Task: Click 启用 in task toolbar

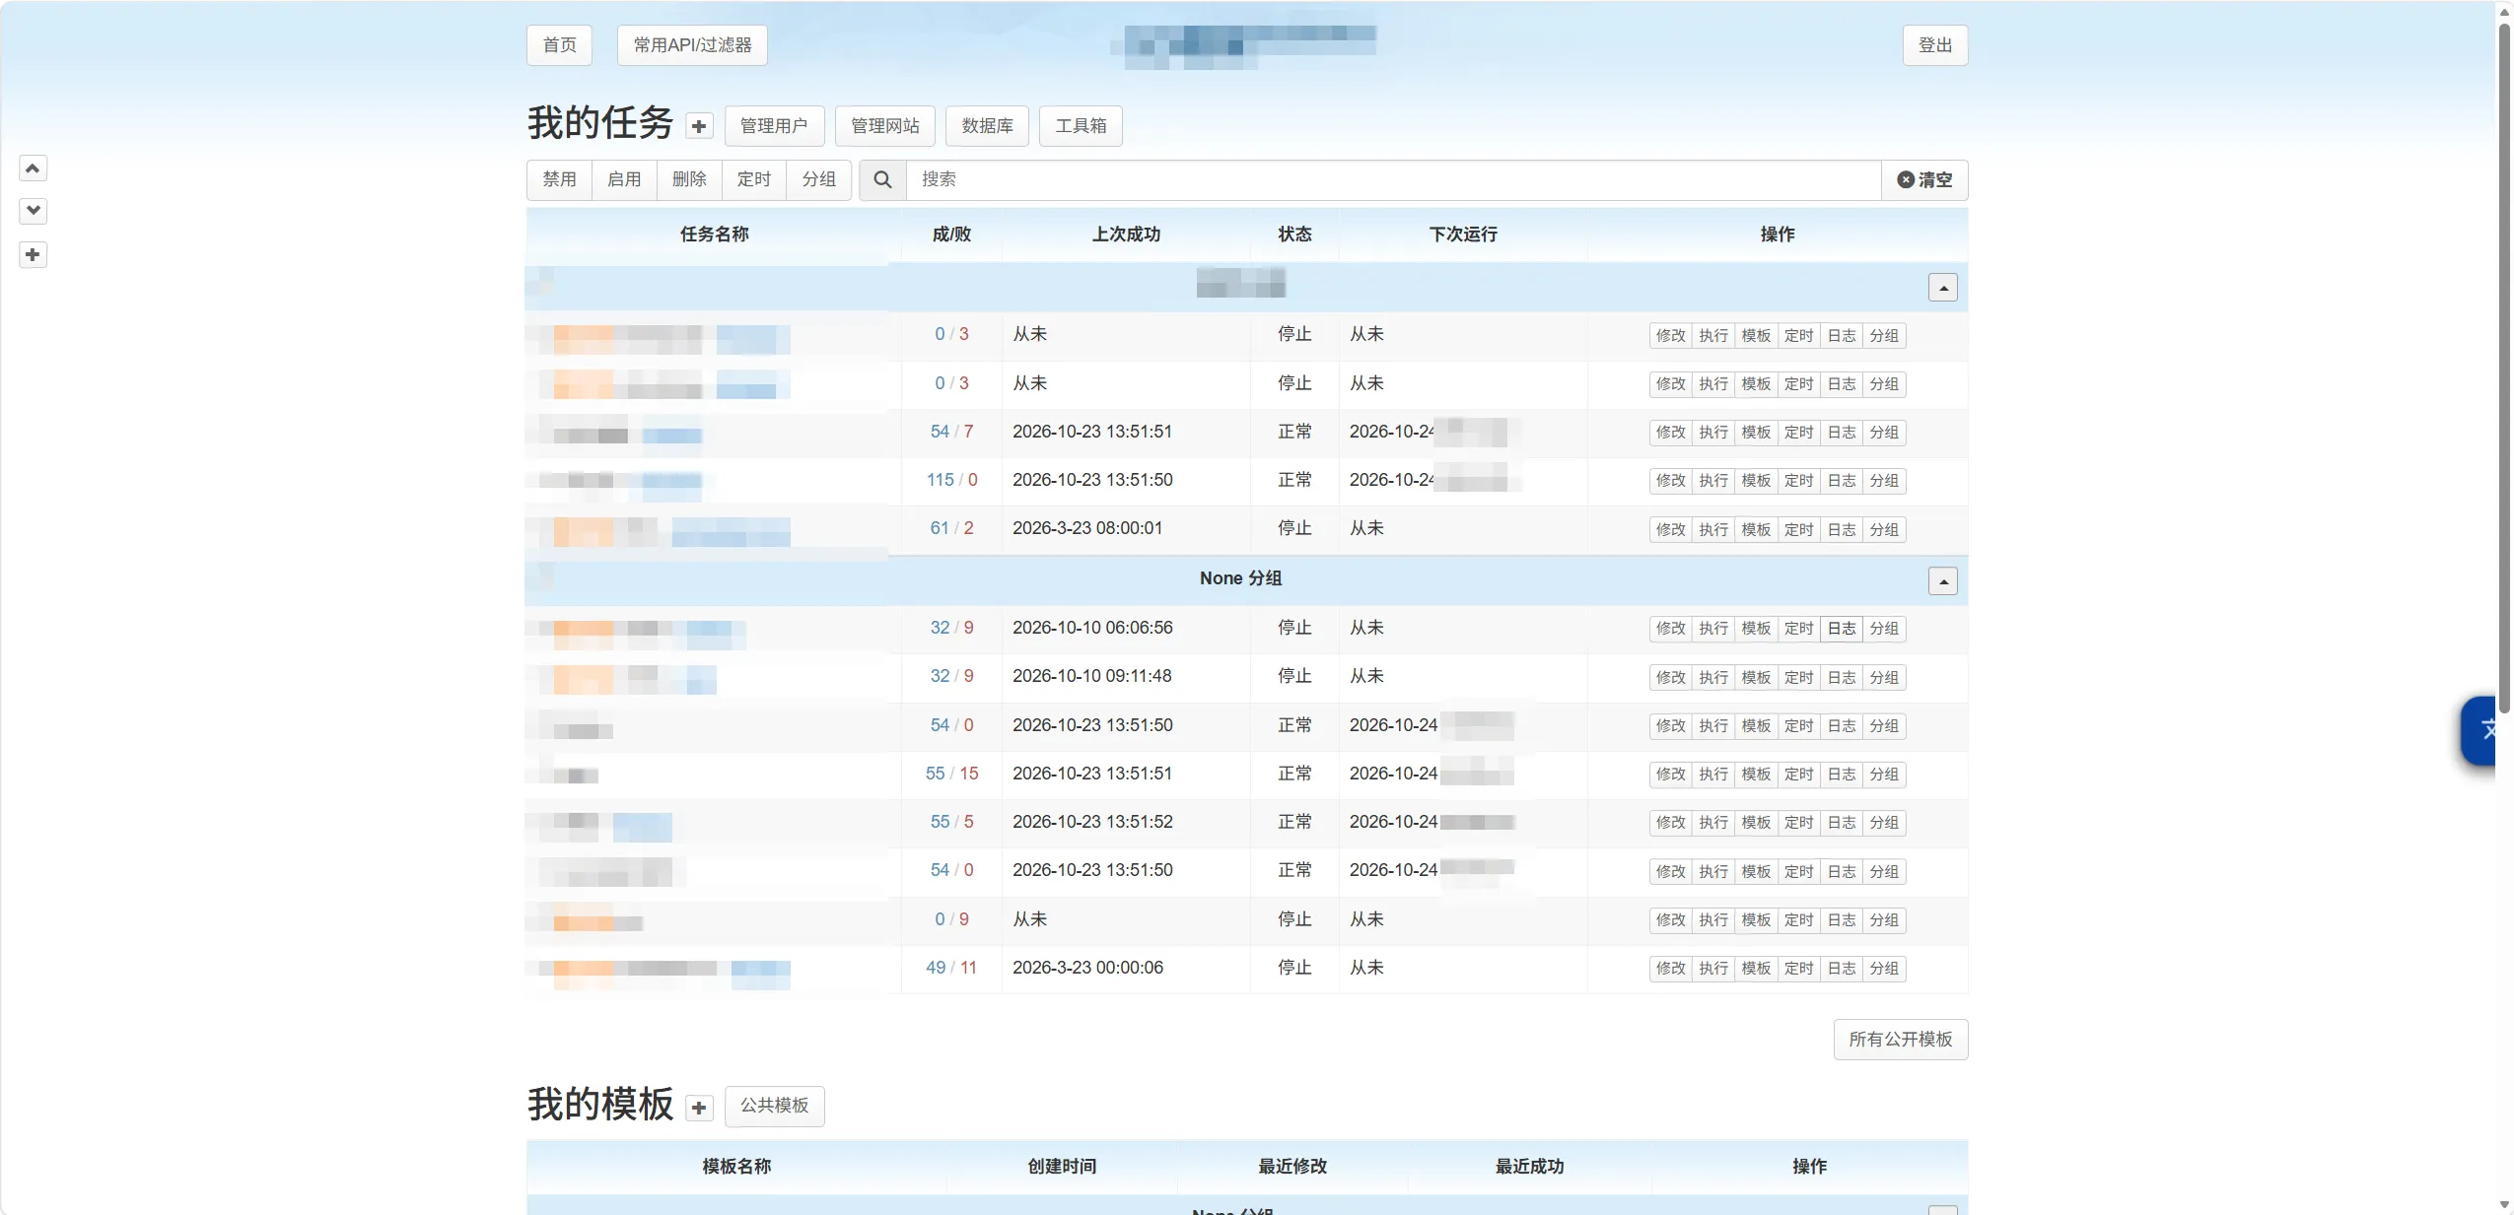Action: pos(624,180)
